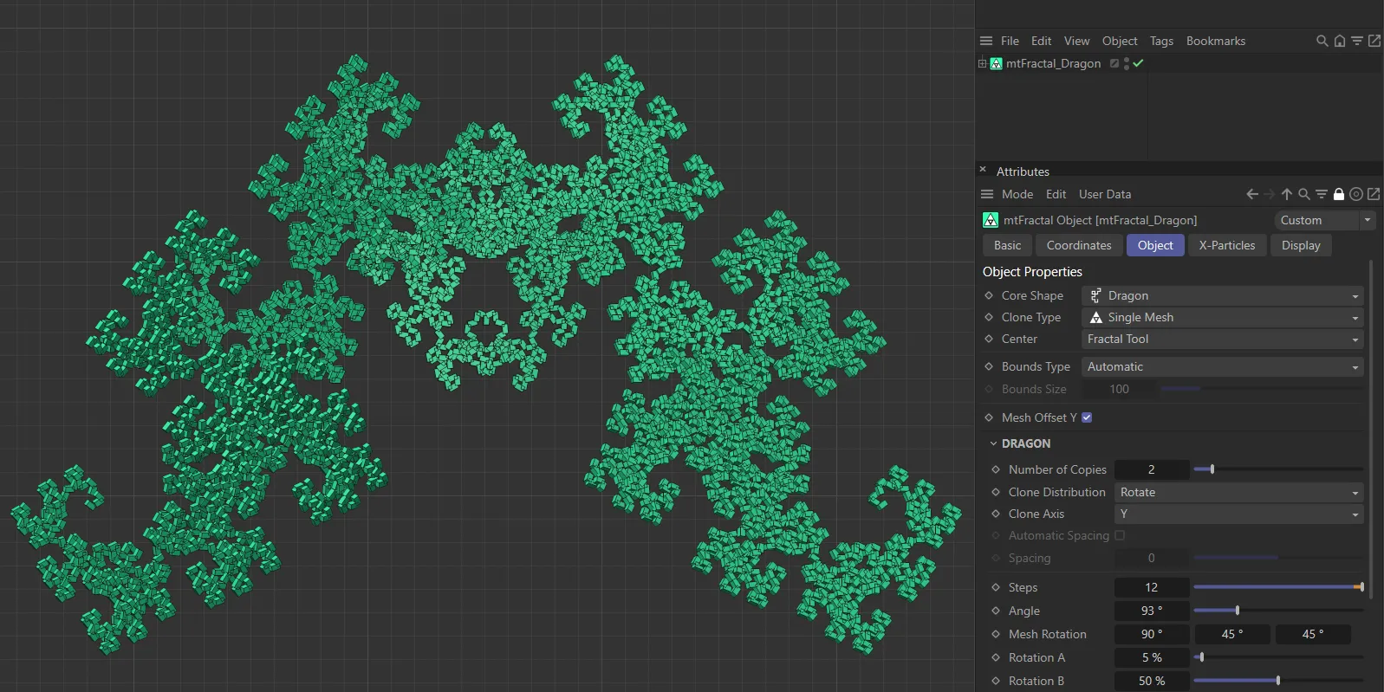The image size is (1384, 692).
Task: Open the Mode menu in Attributes
Action: pos(1017,194)
